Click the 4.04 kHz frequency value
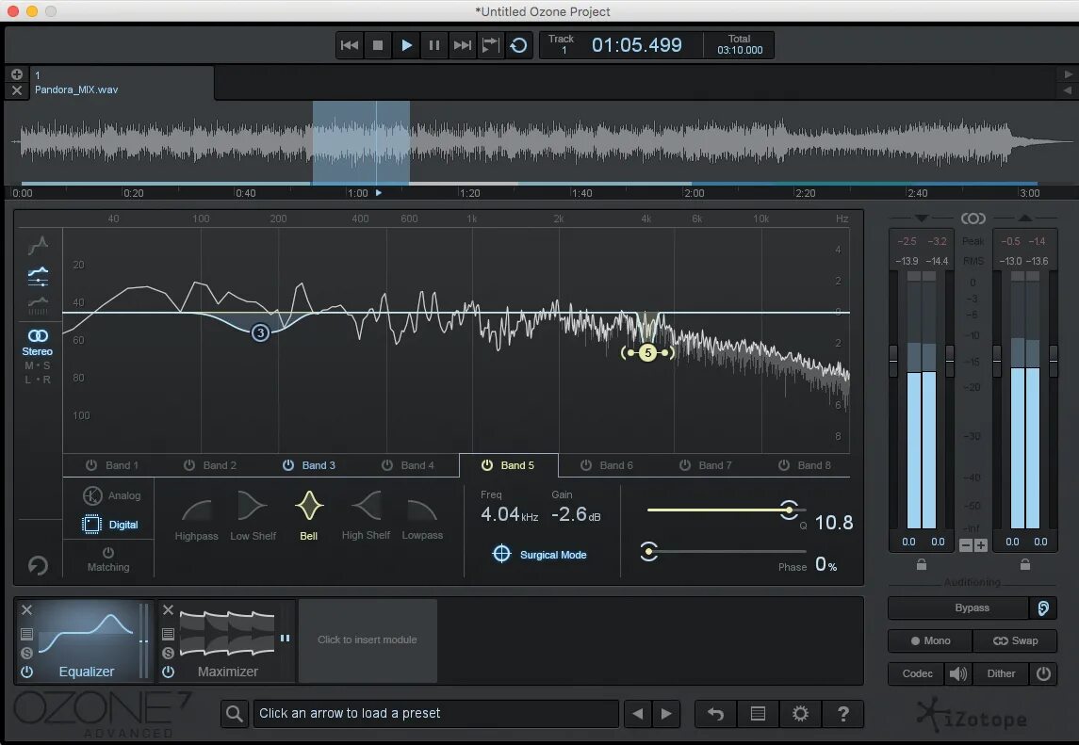 tap(509, 514)
